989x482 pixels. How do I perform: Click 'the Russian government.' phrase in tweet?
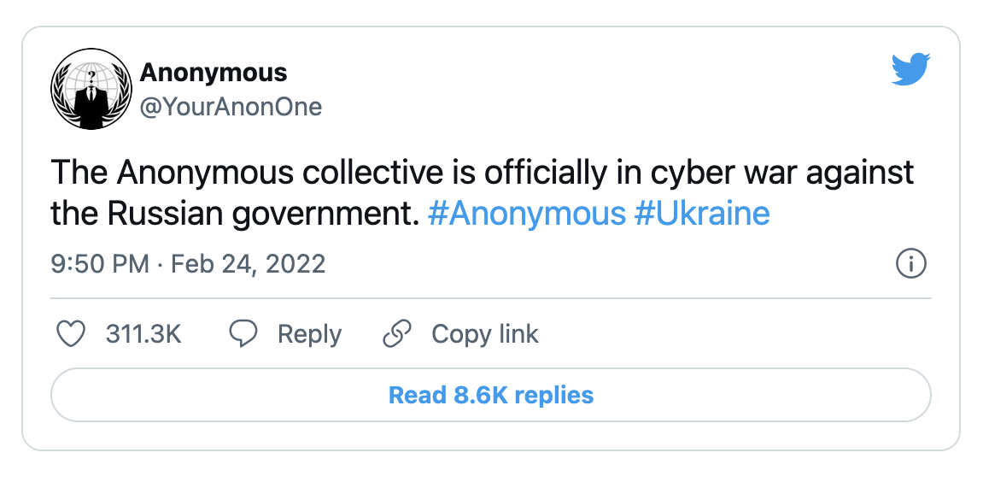tap(235, 215)
